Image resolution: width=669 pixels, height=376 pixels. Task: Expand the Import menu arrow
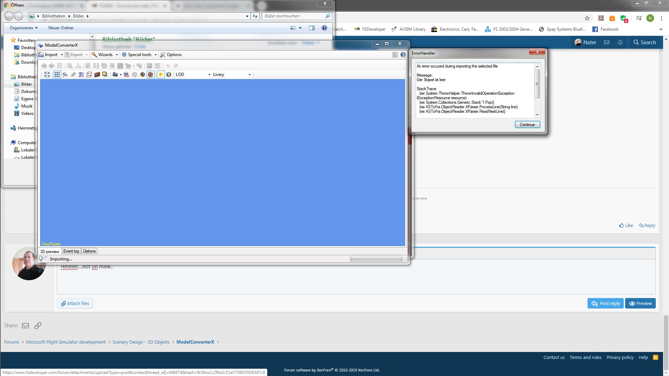pos(62,55)
